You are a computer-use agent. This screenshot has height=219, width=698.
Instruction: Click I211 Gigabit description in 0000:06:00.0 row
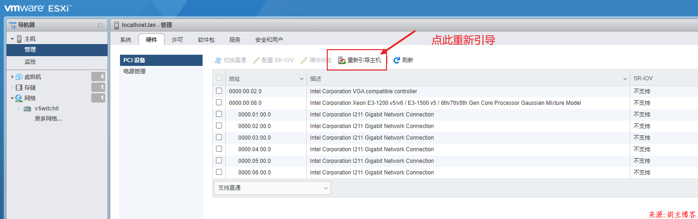pyautogui.click(x=372, y=173)
